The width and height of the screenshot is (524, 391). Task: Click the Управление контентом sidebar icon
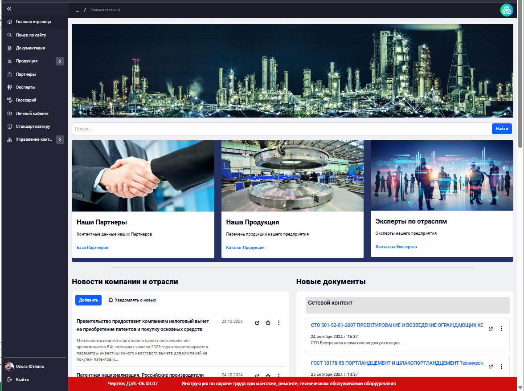pyautogui.click(x=9, y=139)
